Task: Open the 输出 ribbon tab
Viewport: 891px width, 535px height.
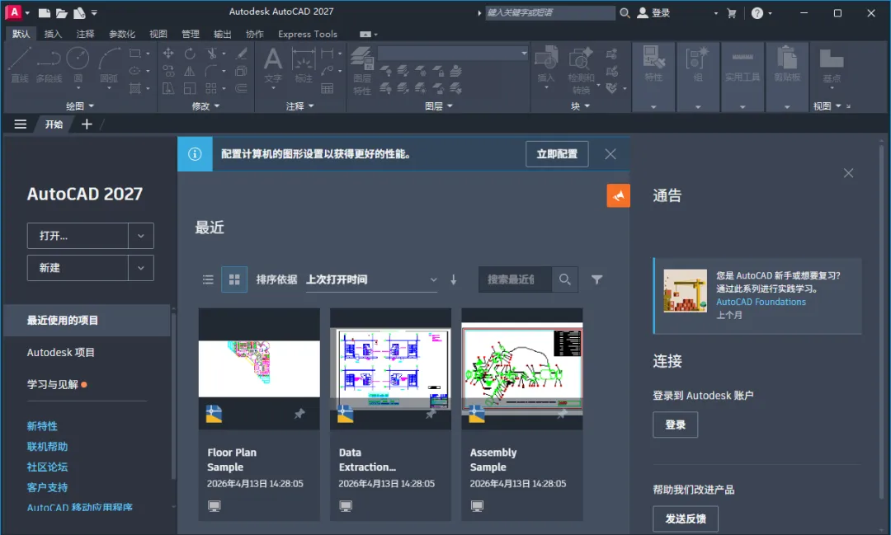Action: click(222, 34)
